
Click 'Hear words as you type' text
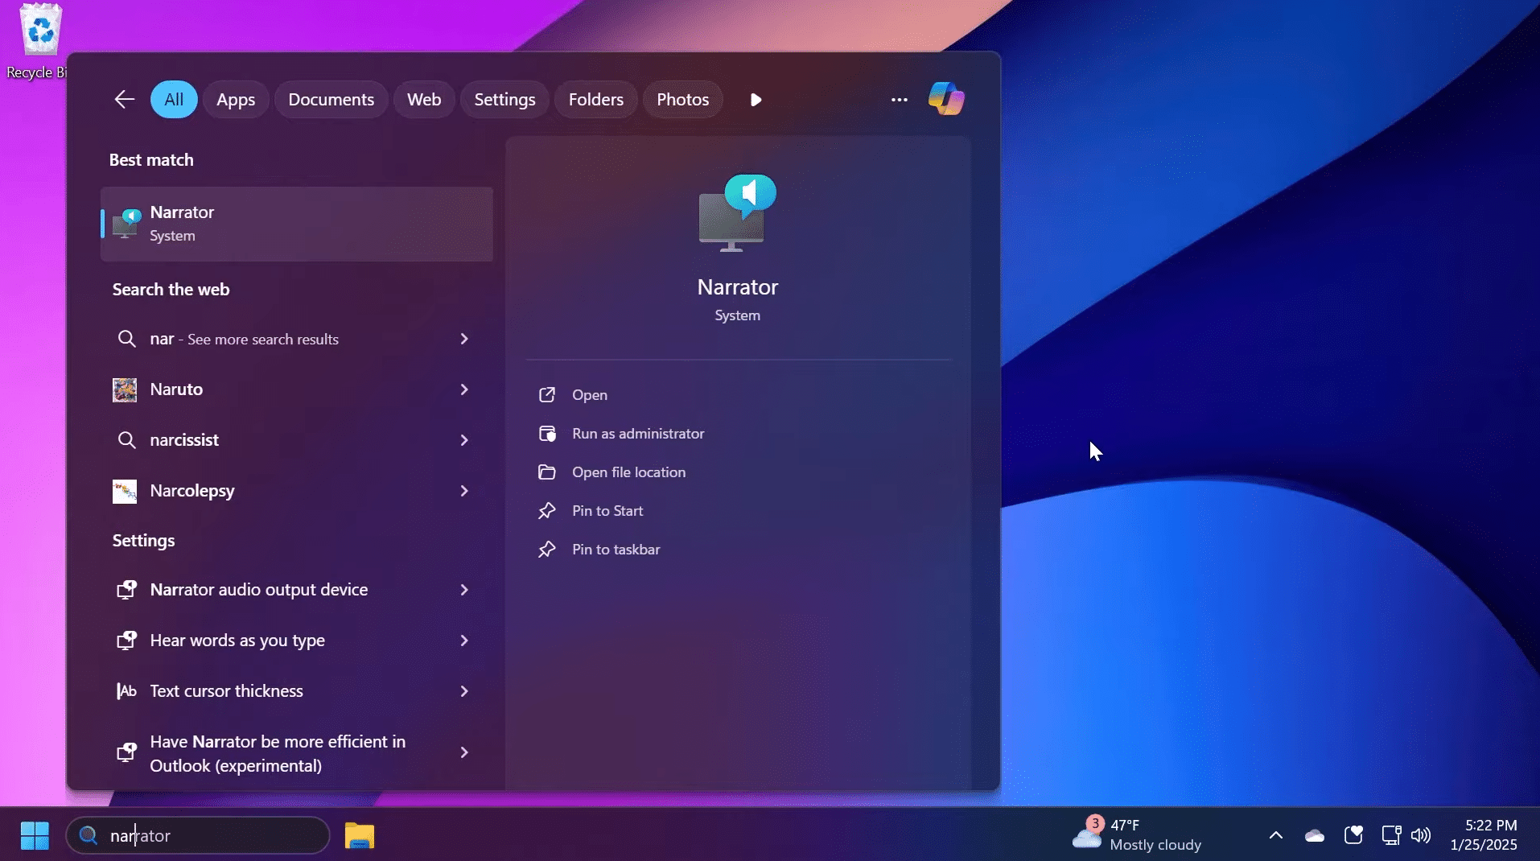[237, 641]
